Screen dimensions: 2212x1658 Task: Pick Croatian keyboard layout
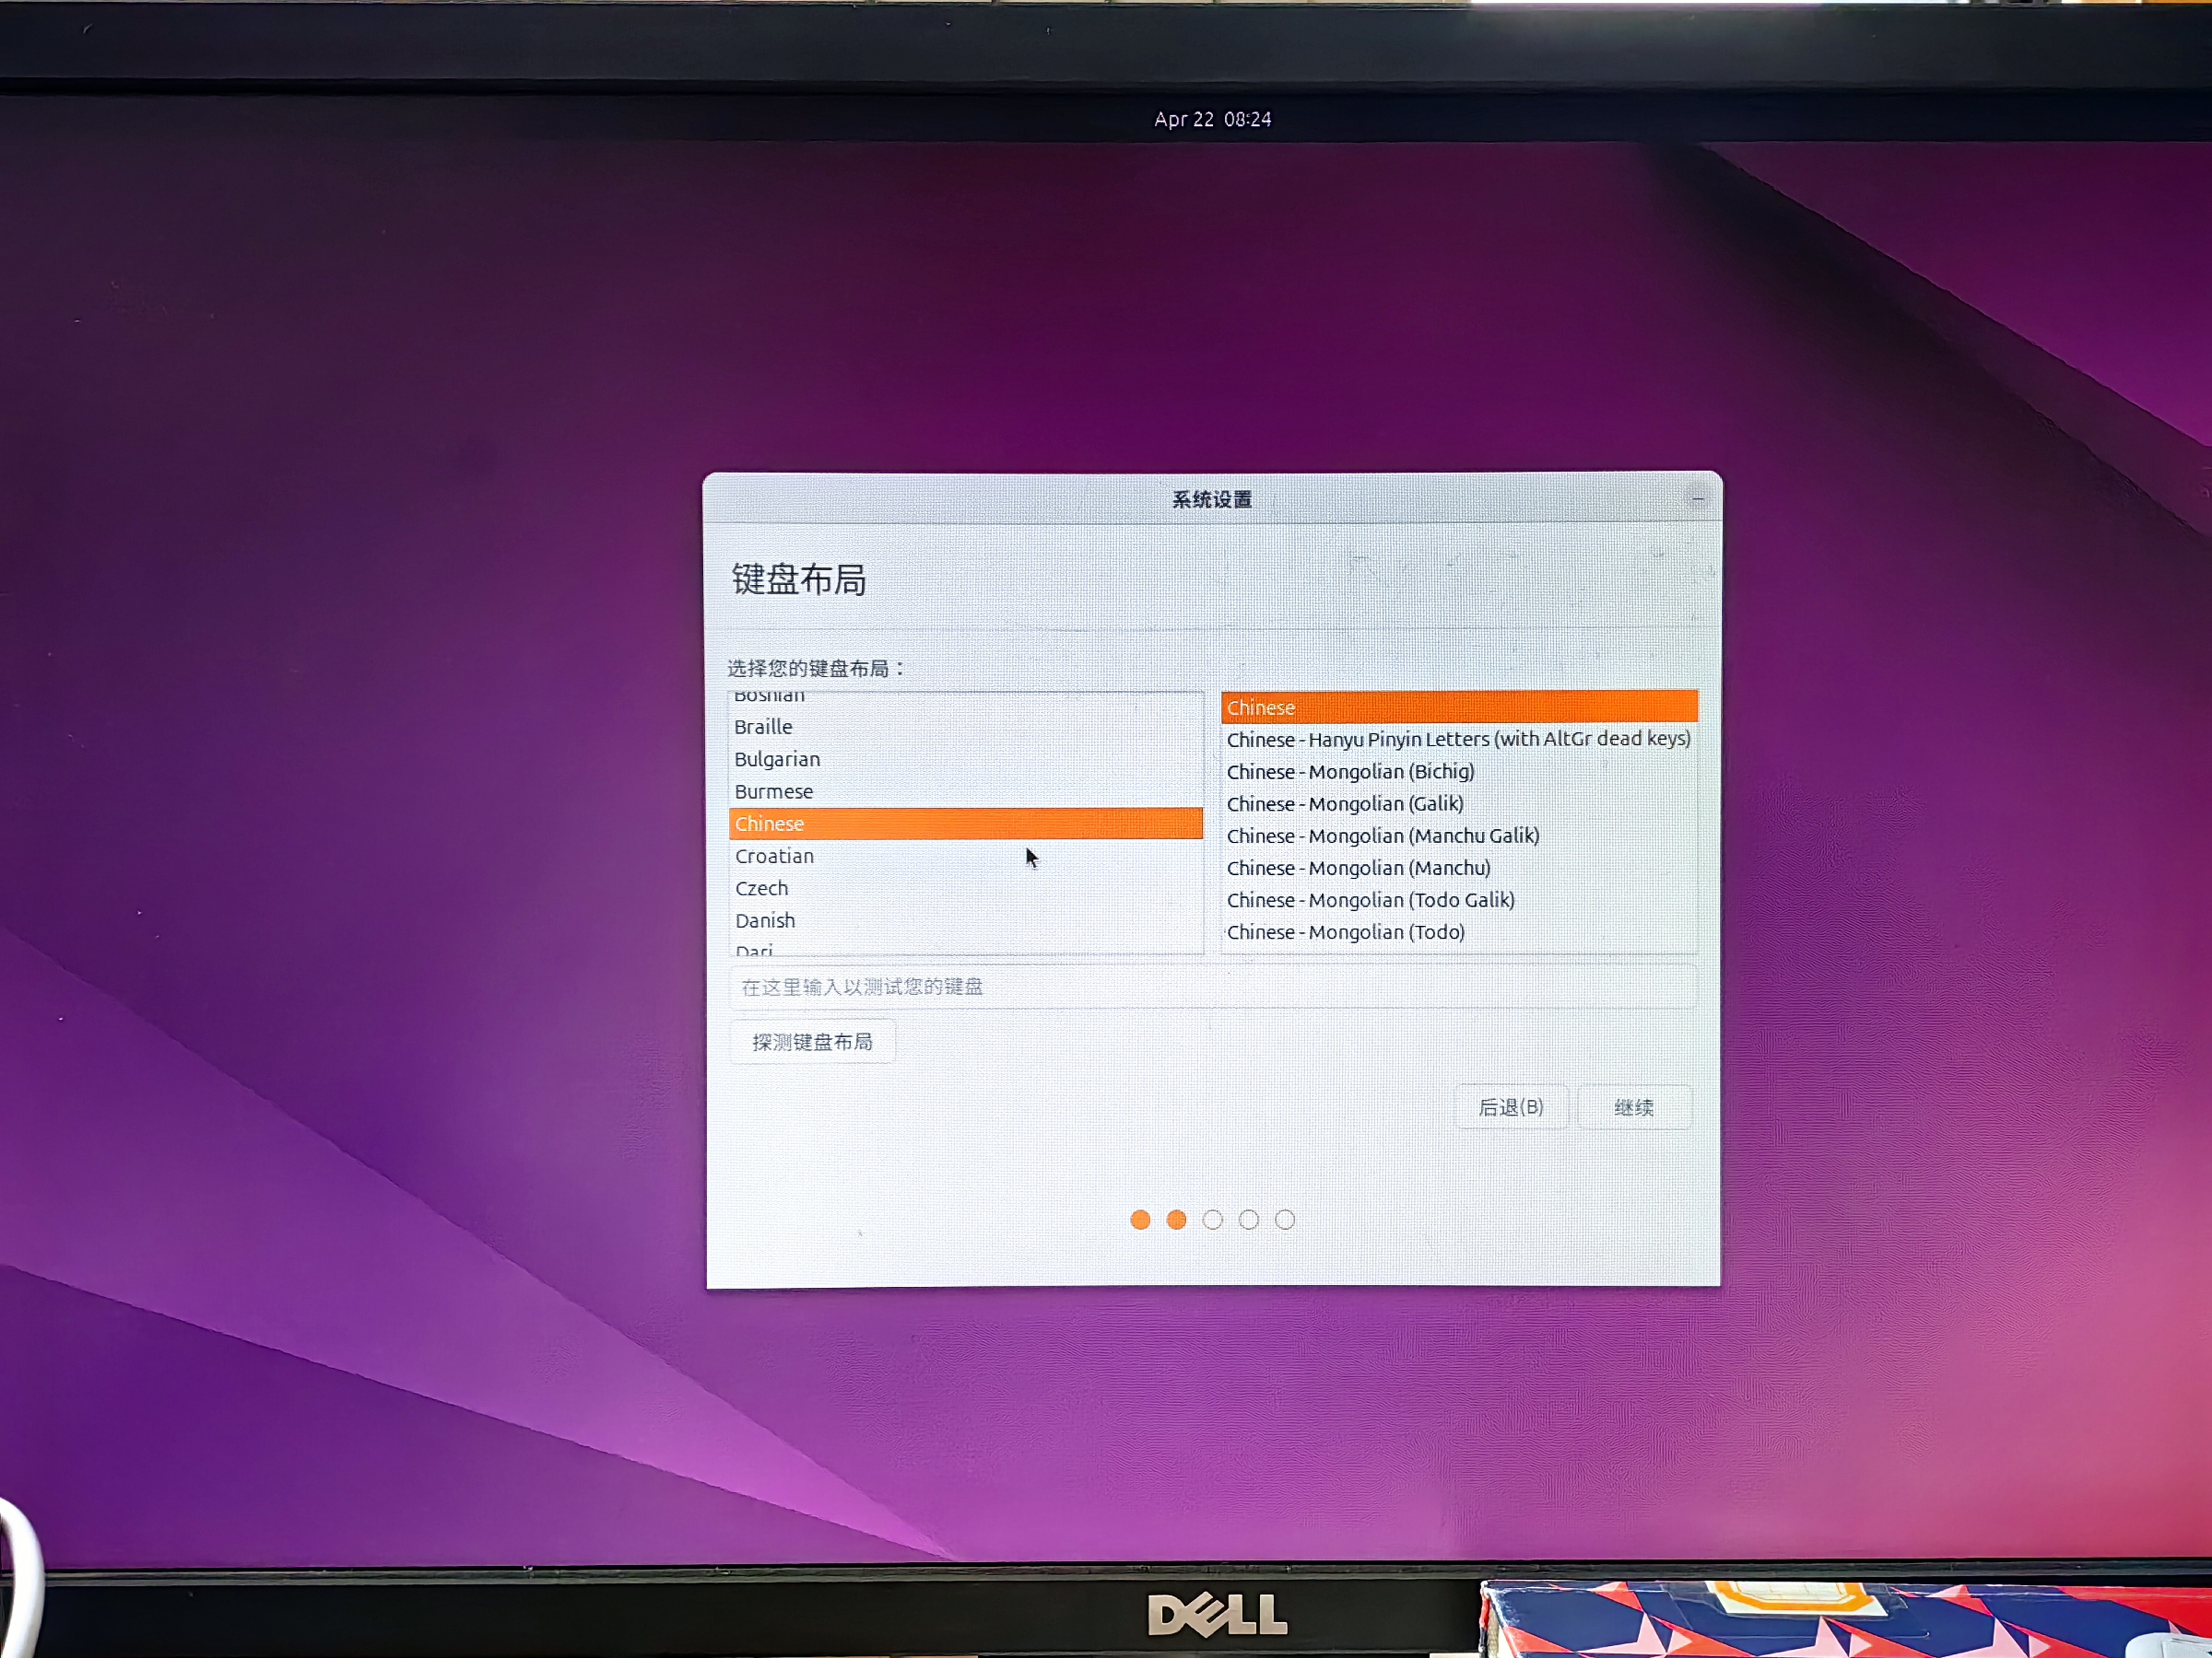pyautogui.click(x=774, y=856)
